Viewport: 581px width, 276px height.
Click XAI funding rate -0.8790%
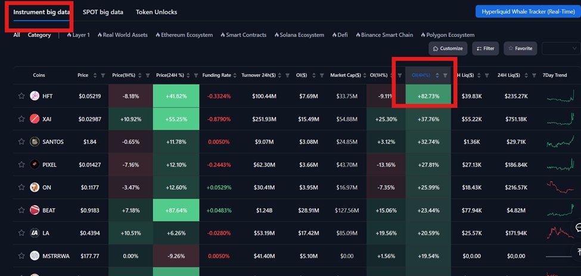[x=219, y=119]
